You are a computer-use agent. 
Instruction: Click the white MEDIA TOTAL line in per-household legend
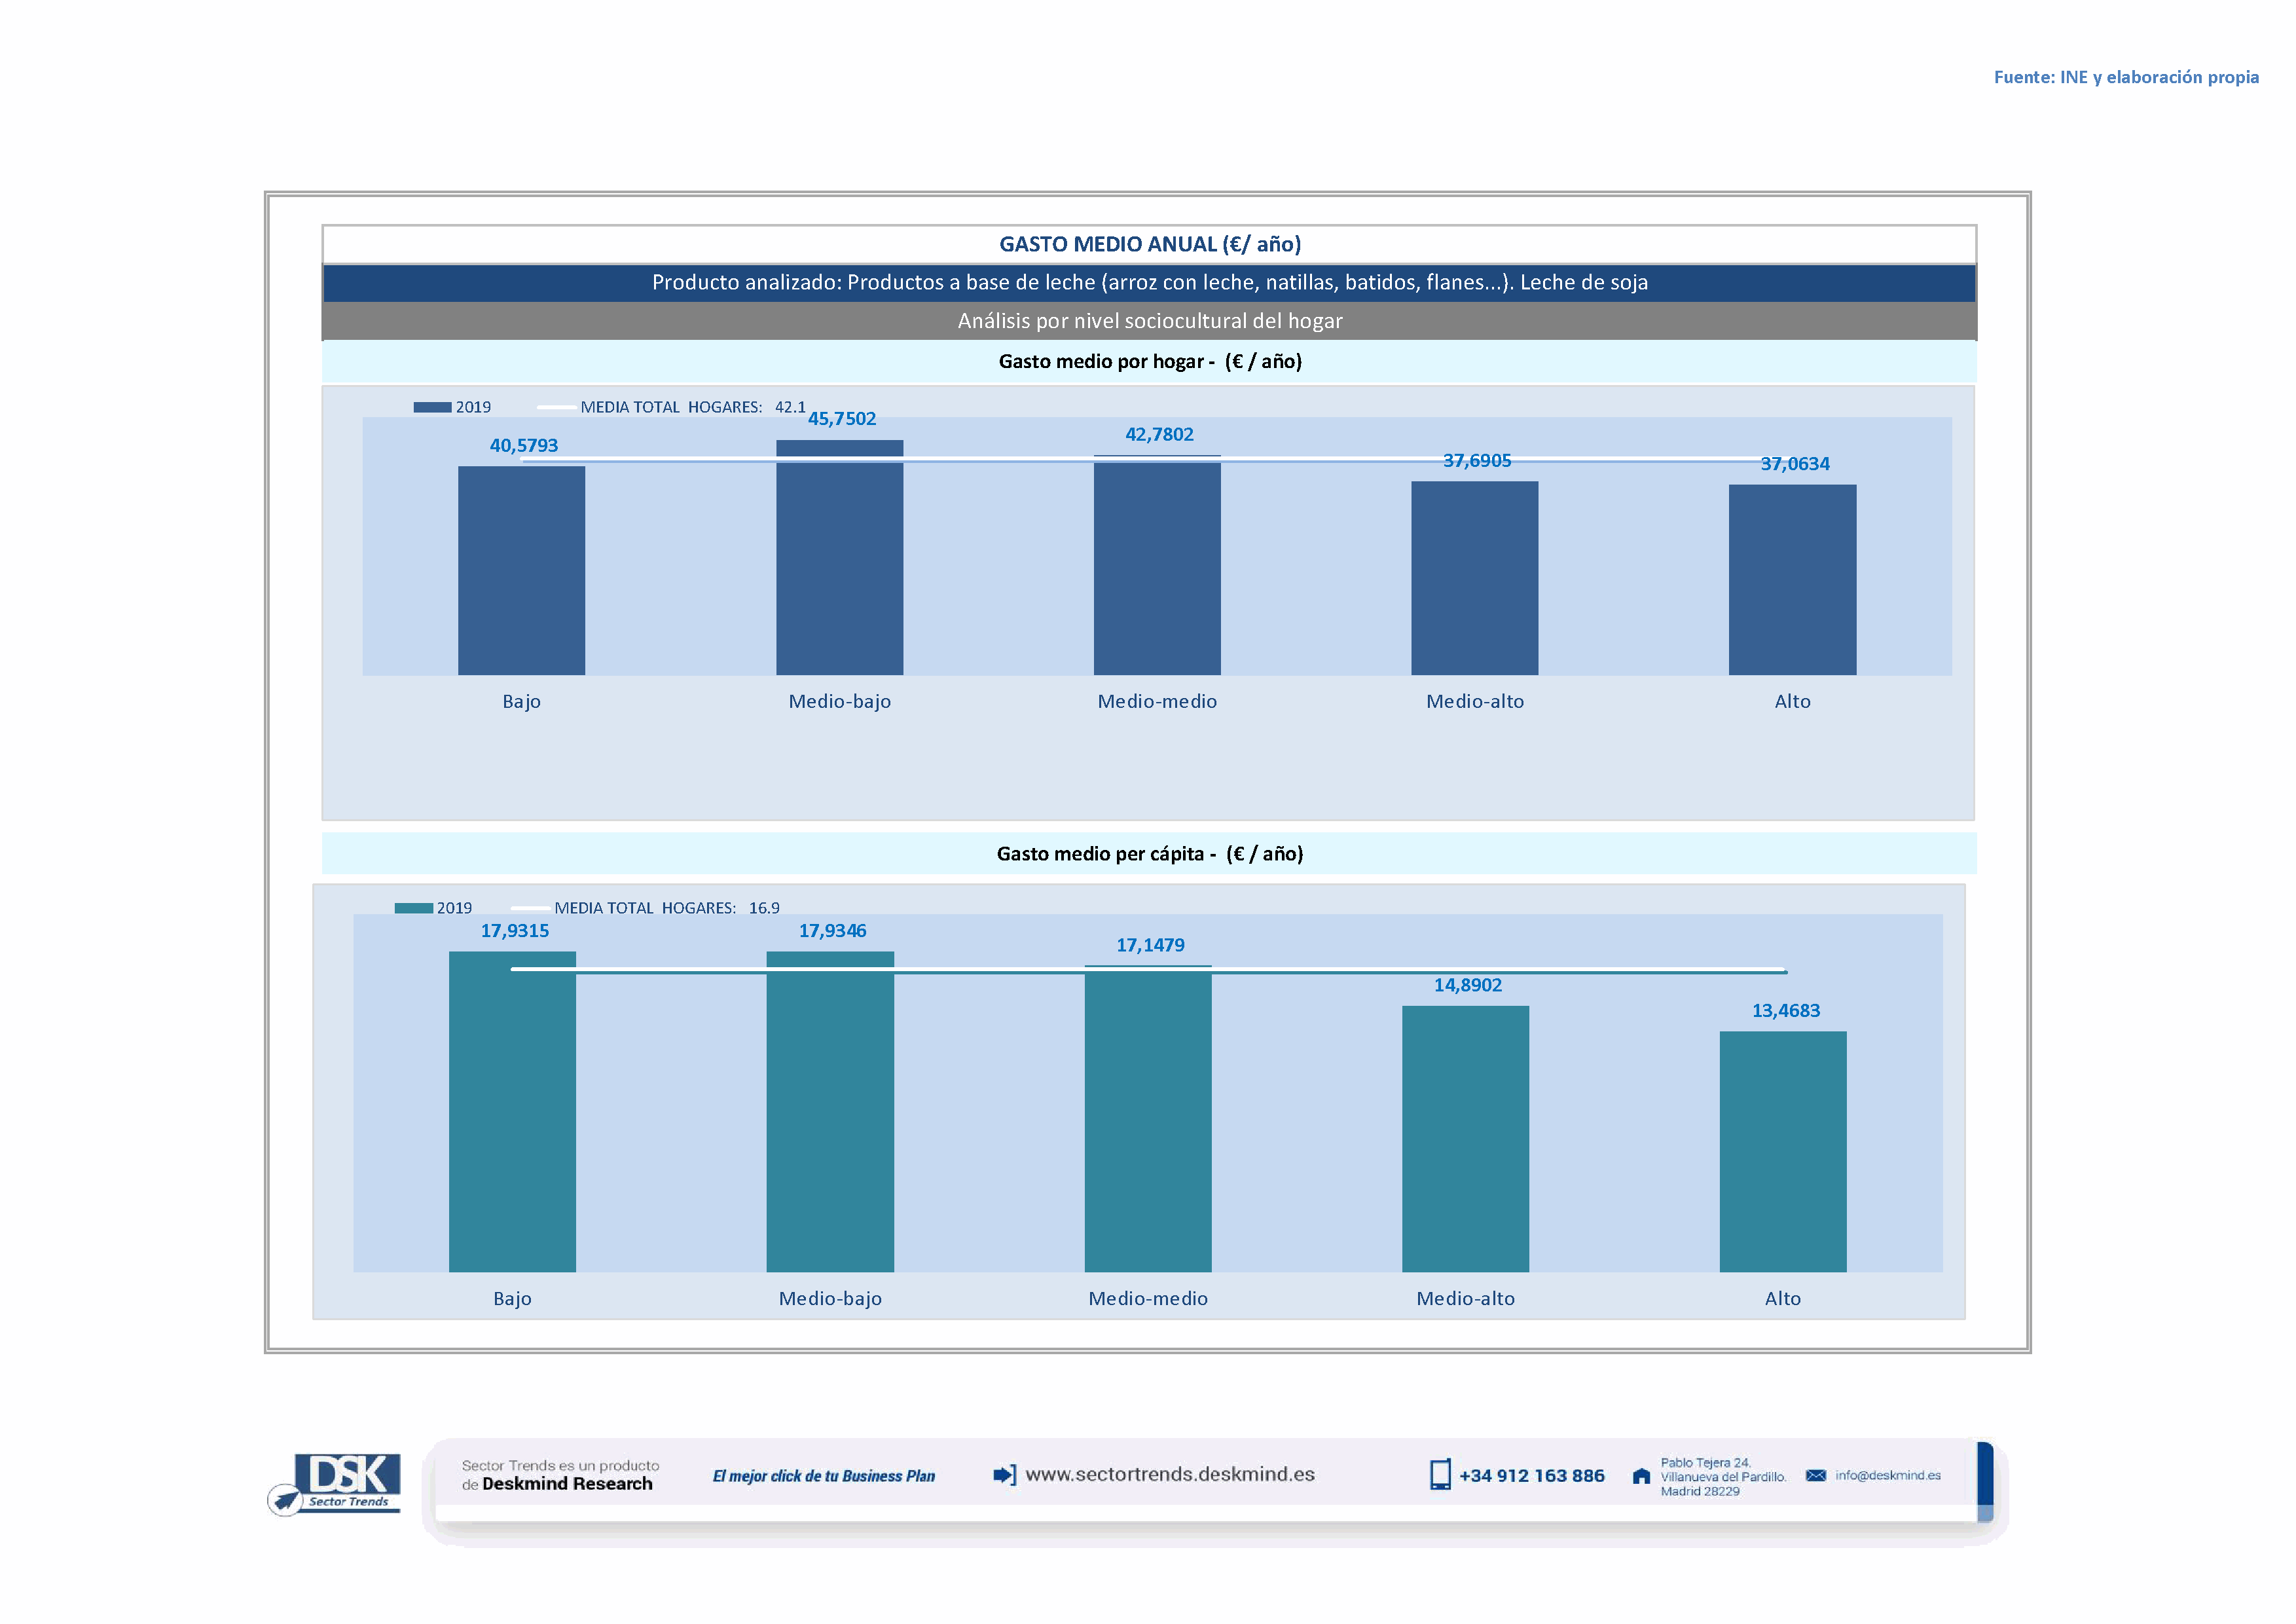[x=556, y=407]
